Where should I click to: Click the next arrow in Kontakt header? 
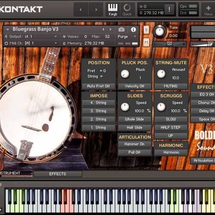click(96, 9)
